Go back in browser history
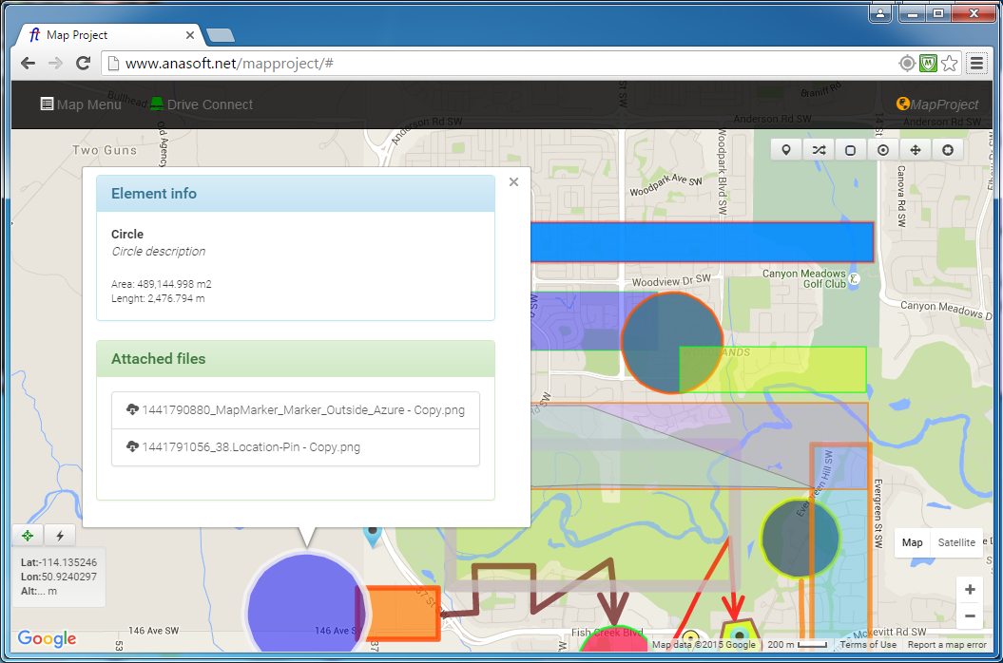This screenshot has height=663, width=1003. coord(28,63)
